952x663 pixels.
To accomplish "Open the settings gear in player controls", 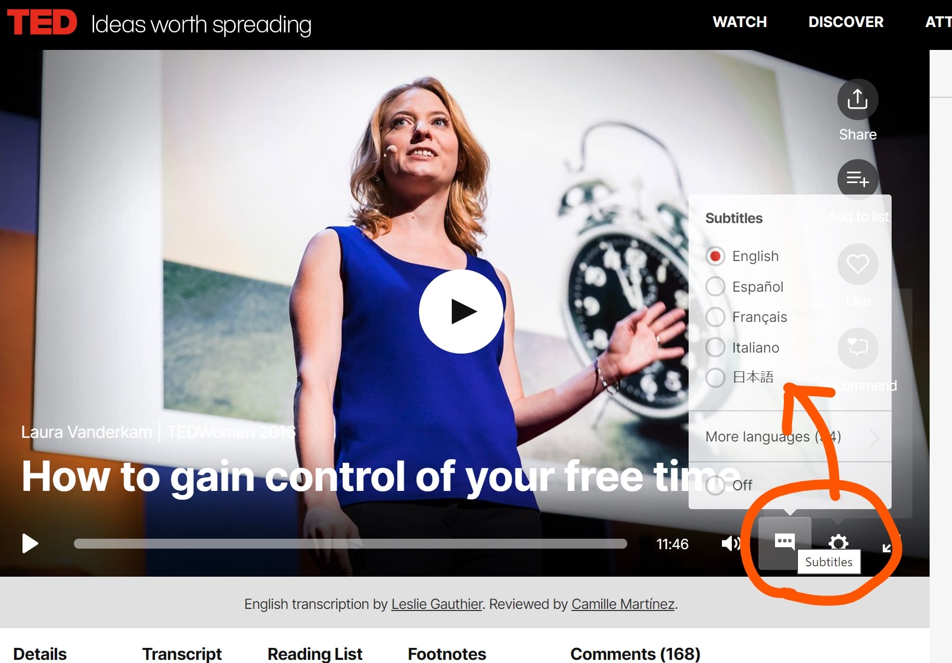I will (838, 543).
